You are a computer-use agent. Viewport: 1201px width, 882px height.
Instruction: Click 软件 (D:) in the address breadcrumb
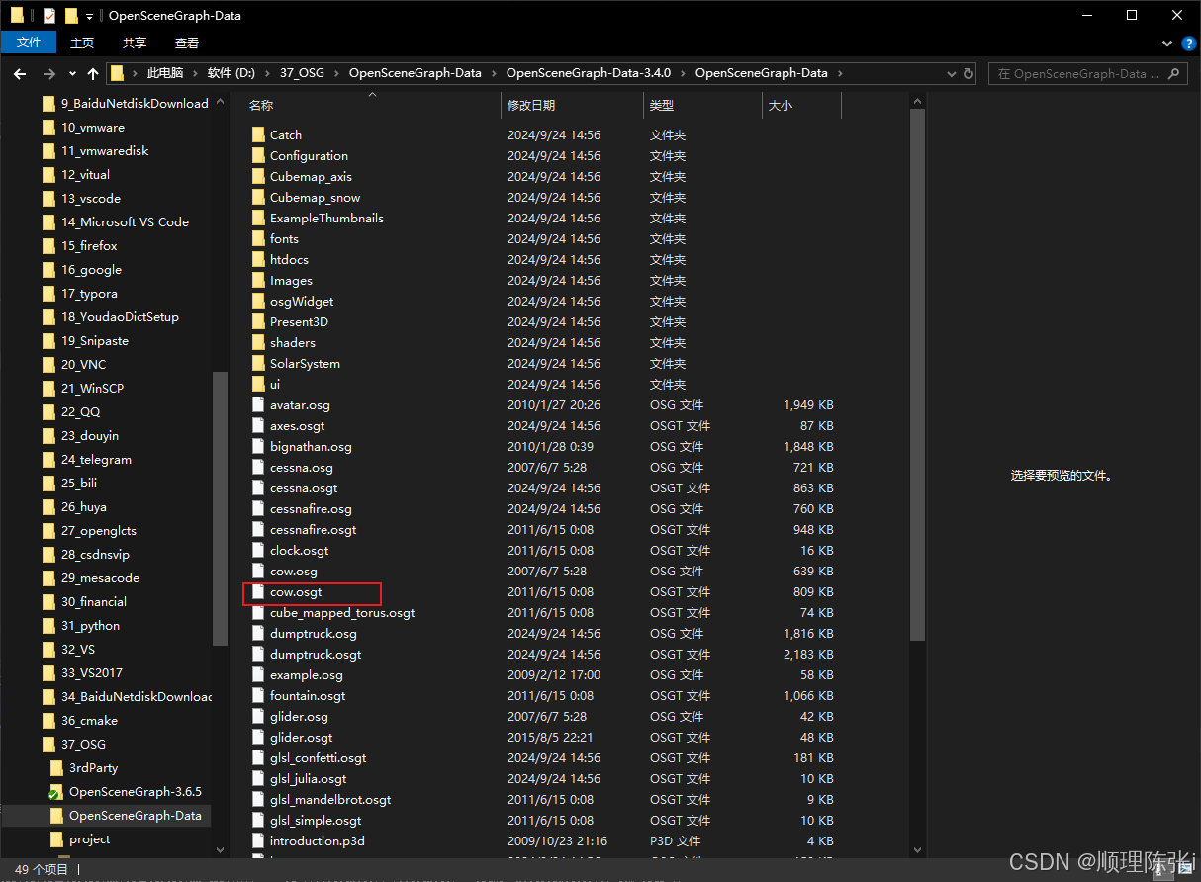(x=231, y=73)
